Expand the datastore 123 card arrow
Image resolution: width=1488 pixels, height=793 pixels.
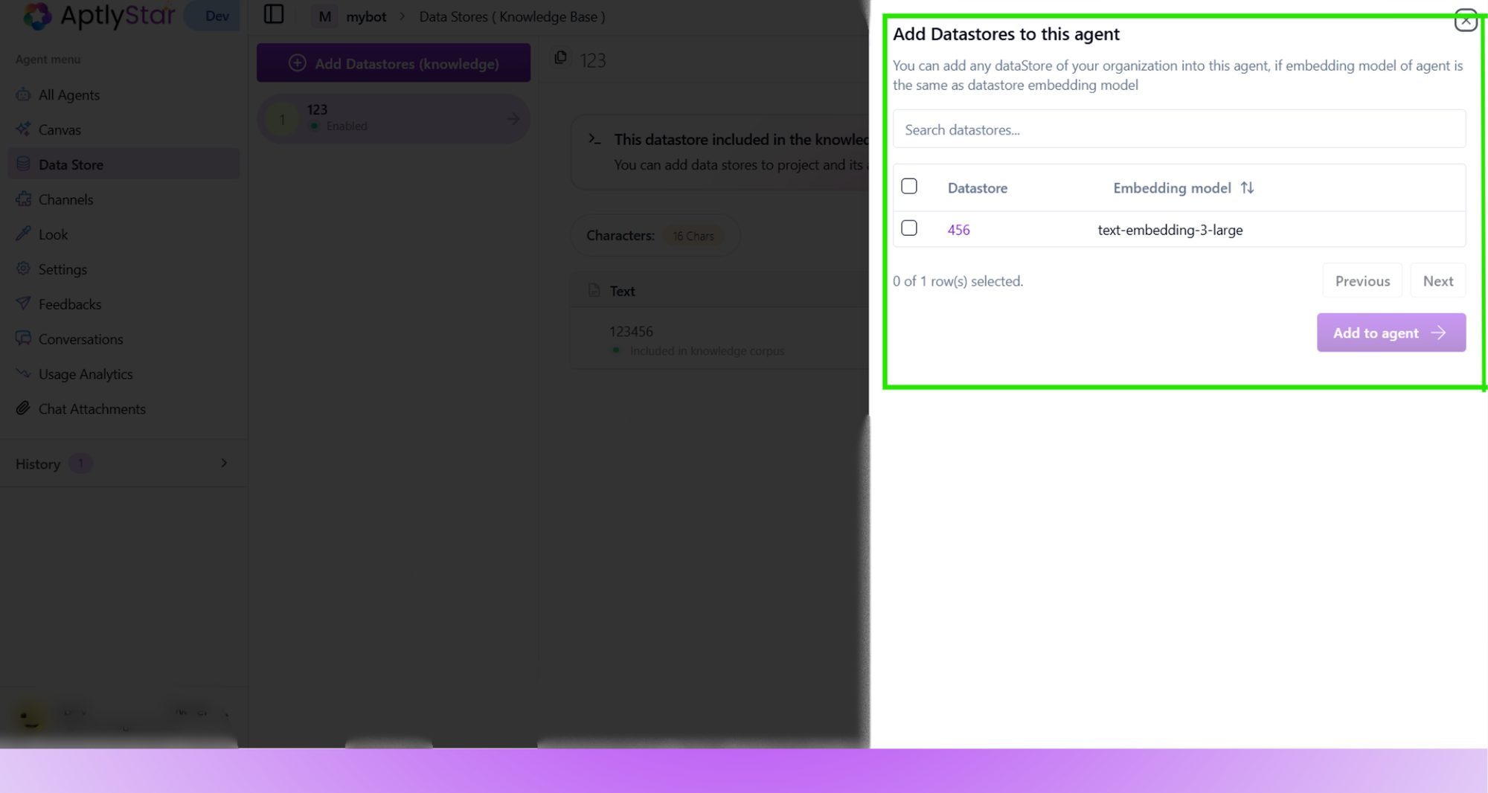(x=512, y=118)
